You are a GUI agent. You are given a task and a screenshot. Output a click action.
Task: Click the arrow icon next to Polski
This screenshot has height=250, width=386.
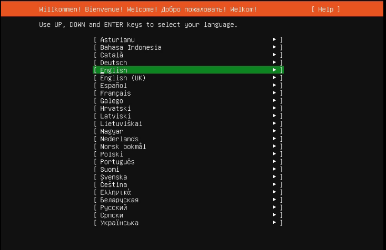tap(274, 153)
